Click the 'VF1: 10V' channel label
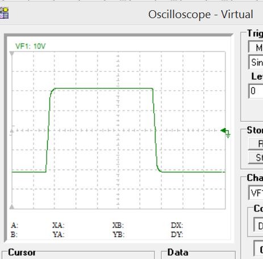Viewport: 263px width, 259px height. click(30, 46)
